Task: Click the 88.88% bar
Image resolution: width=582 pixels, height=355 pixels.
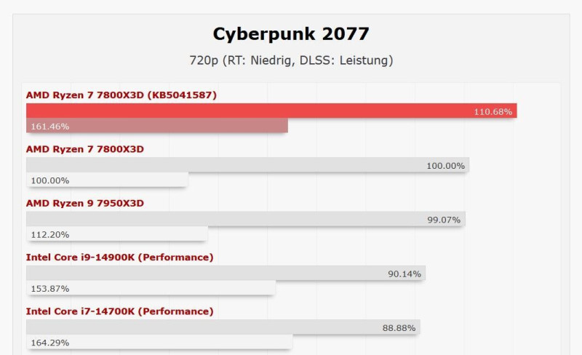Action: click(223, 327)
